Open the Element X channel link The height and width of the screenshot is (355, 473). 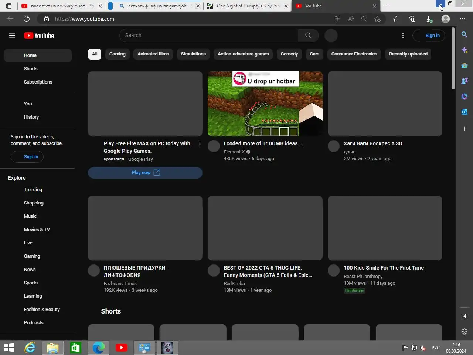click(234, 152)
